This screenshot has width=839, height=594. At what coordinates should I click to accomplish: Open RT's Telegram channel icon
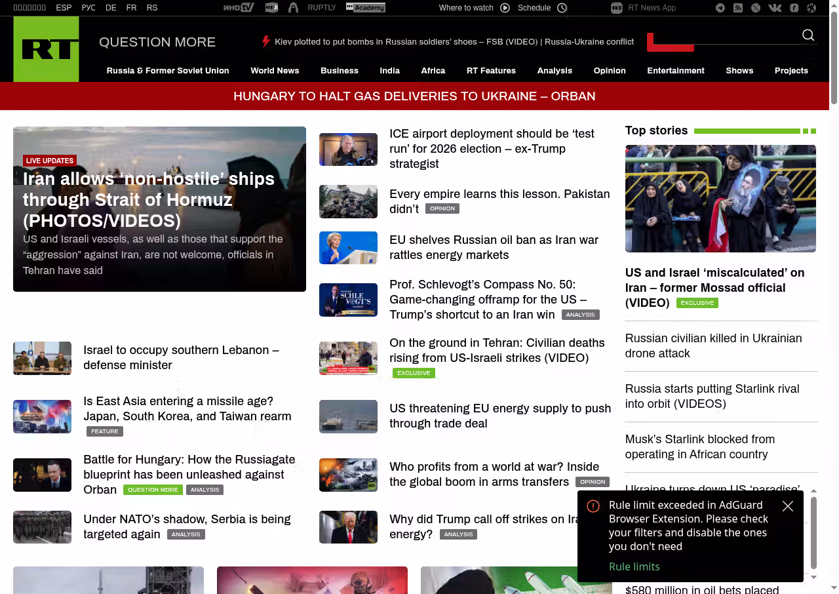pyautogui.click(x=720, y=8)
